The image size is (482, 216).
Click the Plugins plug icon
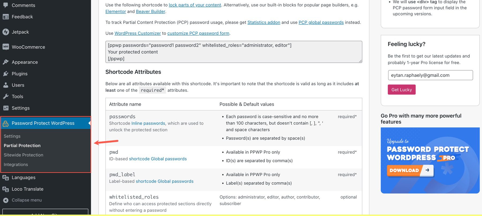6,74
